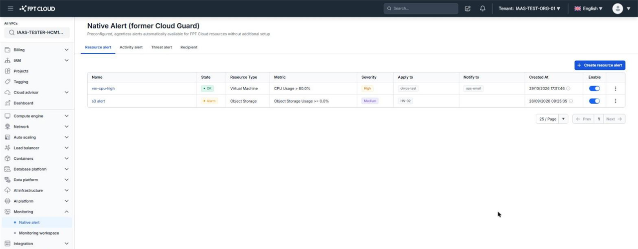The width and height of the screenshot is (638, 249).
Task: Open Native alert in sidebar
Action: point(36,223)
